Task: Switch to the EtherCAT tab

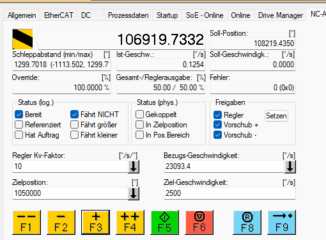Action: [x=59, y=15]
